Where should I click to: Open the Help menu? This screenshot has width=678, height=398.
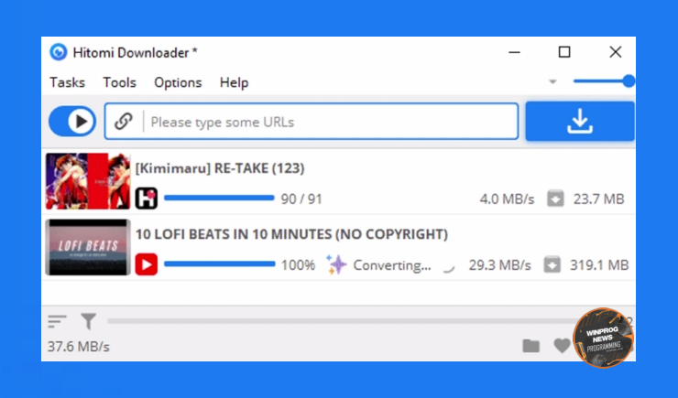point(234,82)
